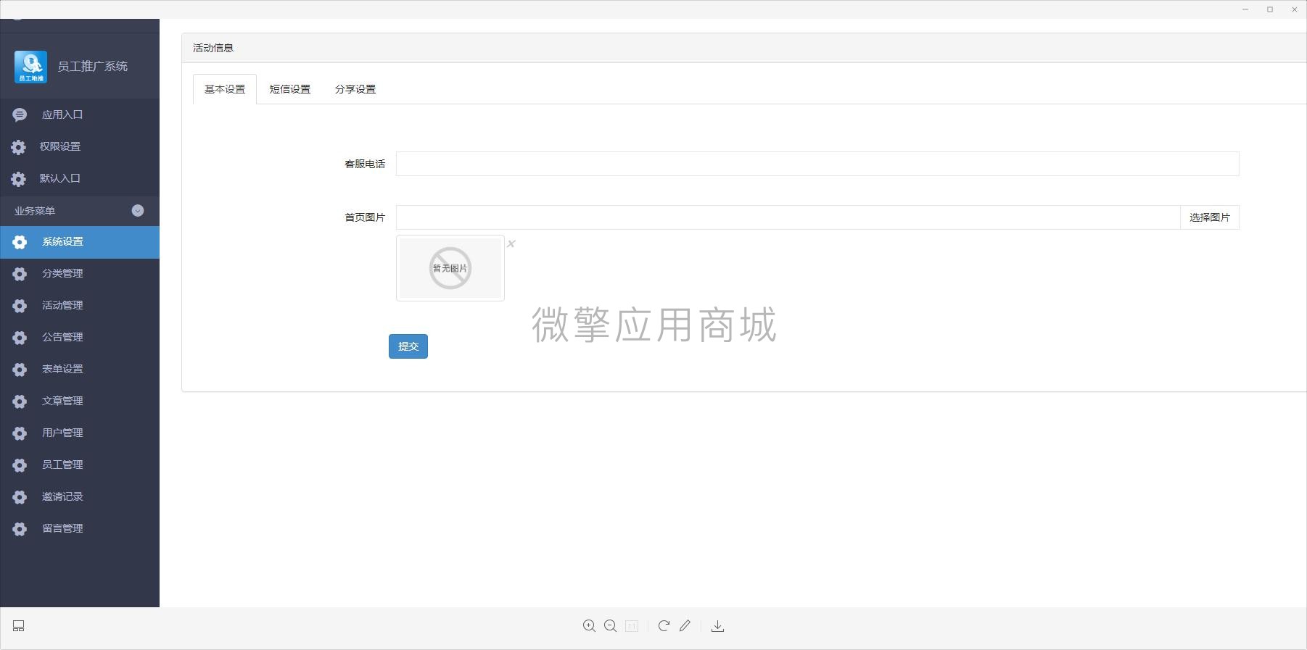Screen dimensions: 1307x650
Task: Click the thumbnail layout icon at bottom left
Action: pos(19,626)
